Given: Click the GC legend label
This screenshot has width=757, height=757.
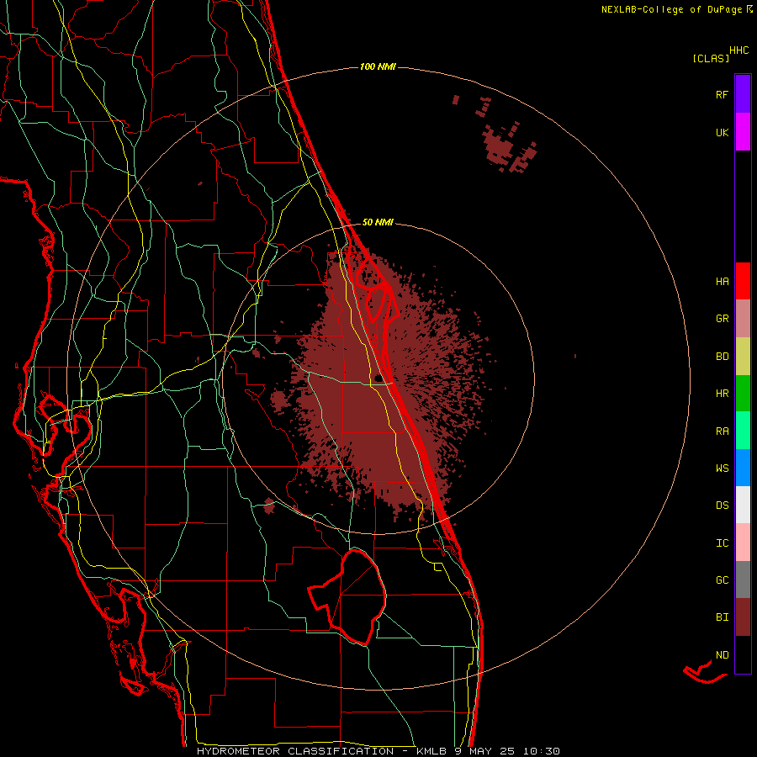Looking at the screenshot, I should pyautogui.click(x=722, y=580).
